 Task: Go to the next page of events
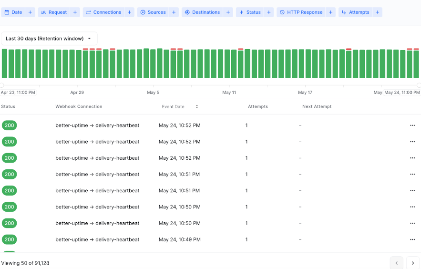[x=413, y=263]
